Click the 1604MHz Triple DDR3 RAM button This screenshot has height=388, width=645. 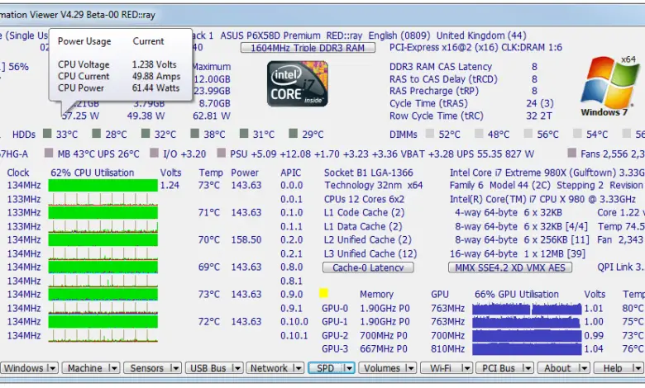[308, 48]
